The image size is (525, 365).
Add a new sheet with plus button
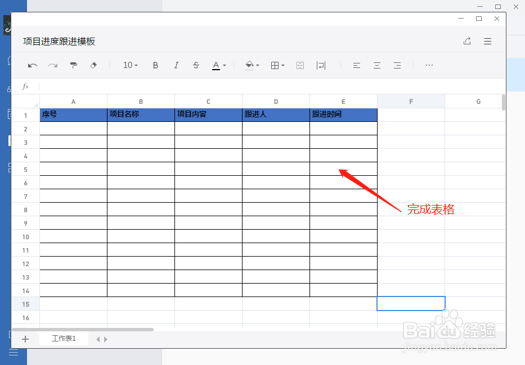coord(25,339)
